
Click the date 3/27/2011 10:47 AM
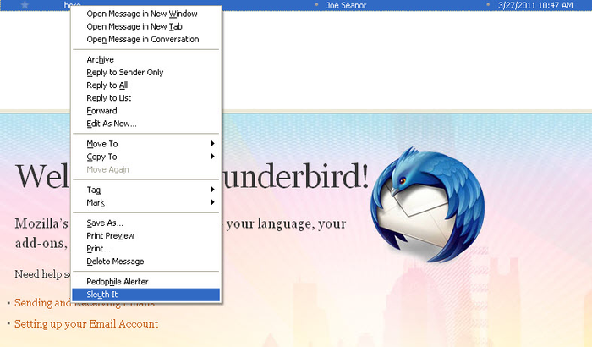[x=535, y=5]
